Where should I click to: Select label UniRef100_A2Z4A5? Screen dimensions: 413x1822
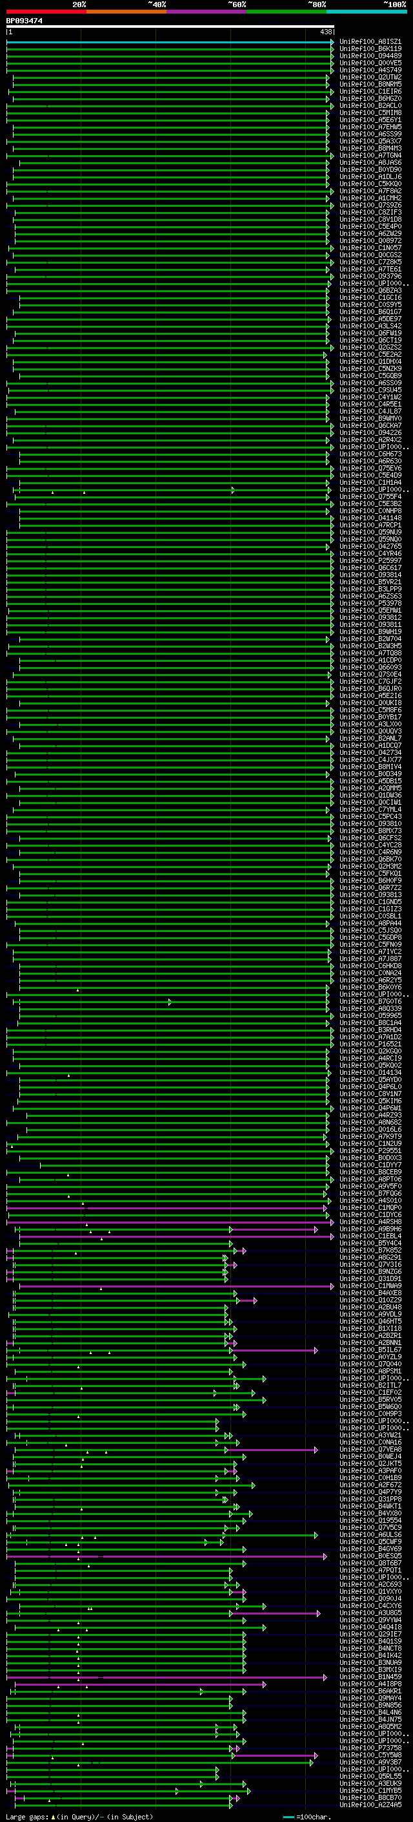click(x=370, y=1805)
